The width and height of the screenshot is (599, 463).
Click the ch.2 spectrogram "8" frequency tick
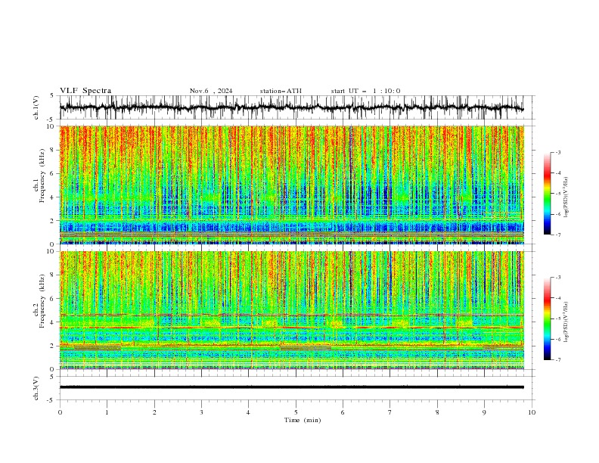pyautogui.click(x=53, y=275)
